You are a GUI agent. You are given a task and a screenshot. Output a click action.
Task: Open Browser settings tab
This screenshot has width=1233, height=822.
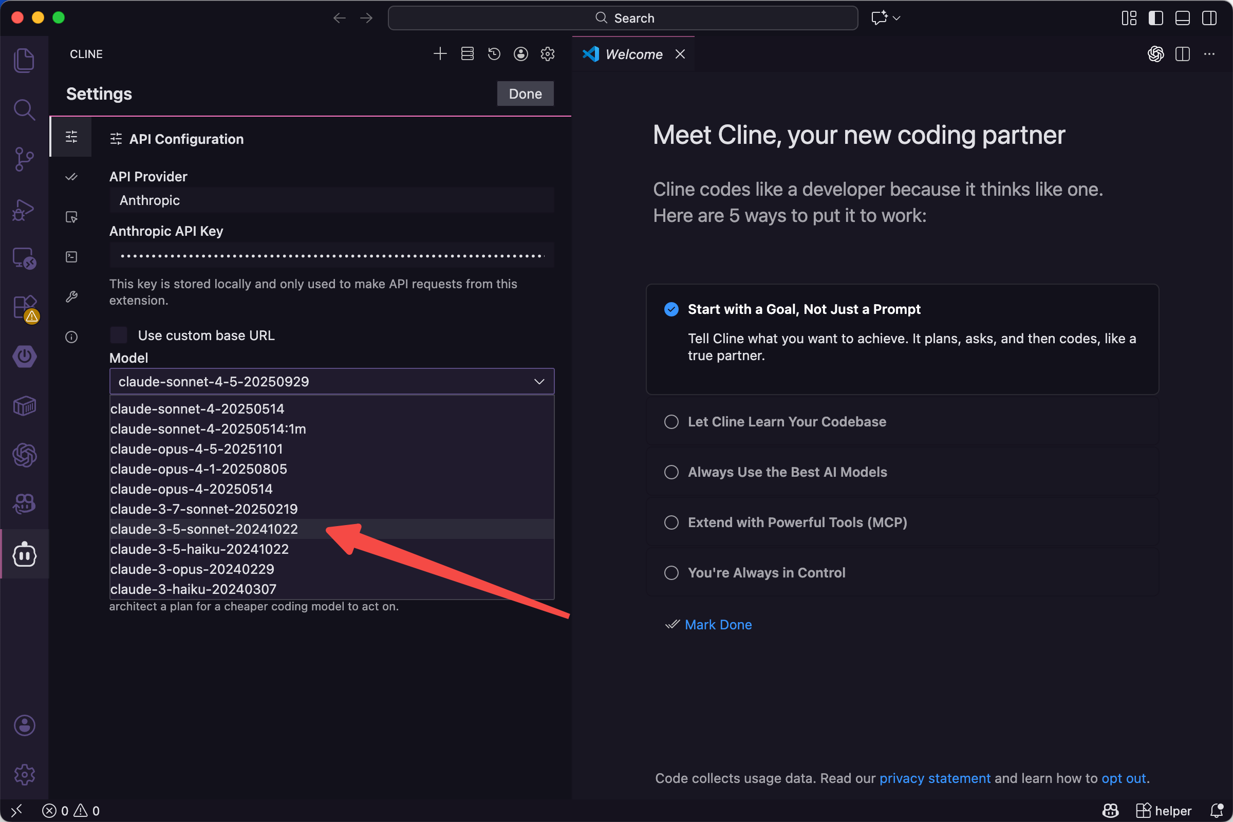[x=71, y=217]
